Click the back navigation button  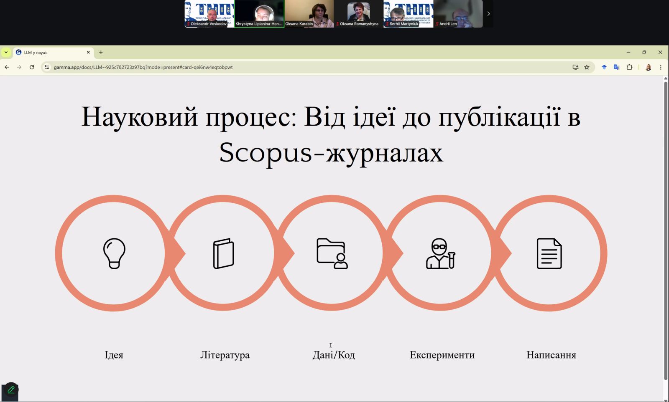6,67
